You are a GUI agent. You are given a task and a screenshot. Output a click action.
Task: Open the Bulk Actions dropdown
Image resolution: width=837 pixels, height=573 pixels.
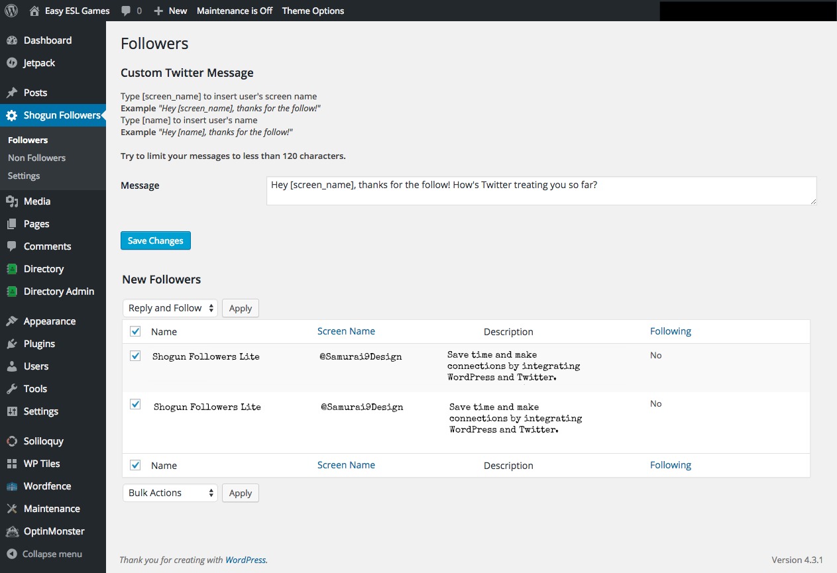coord(170,493)
